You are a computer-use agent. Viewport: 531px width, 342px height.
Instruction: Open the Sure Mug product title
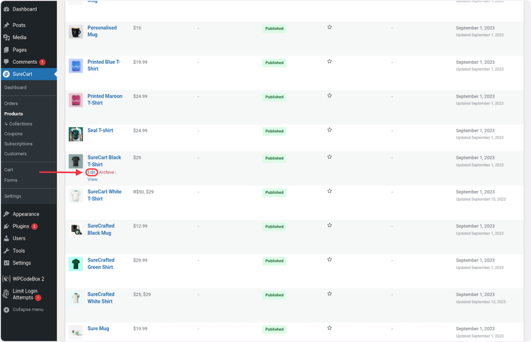pos(98,329)
